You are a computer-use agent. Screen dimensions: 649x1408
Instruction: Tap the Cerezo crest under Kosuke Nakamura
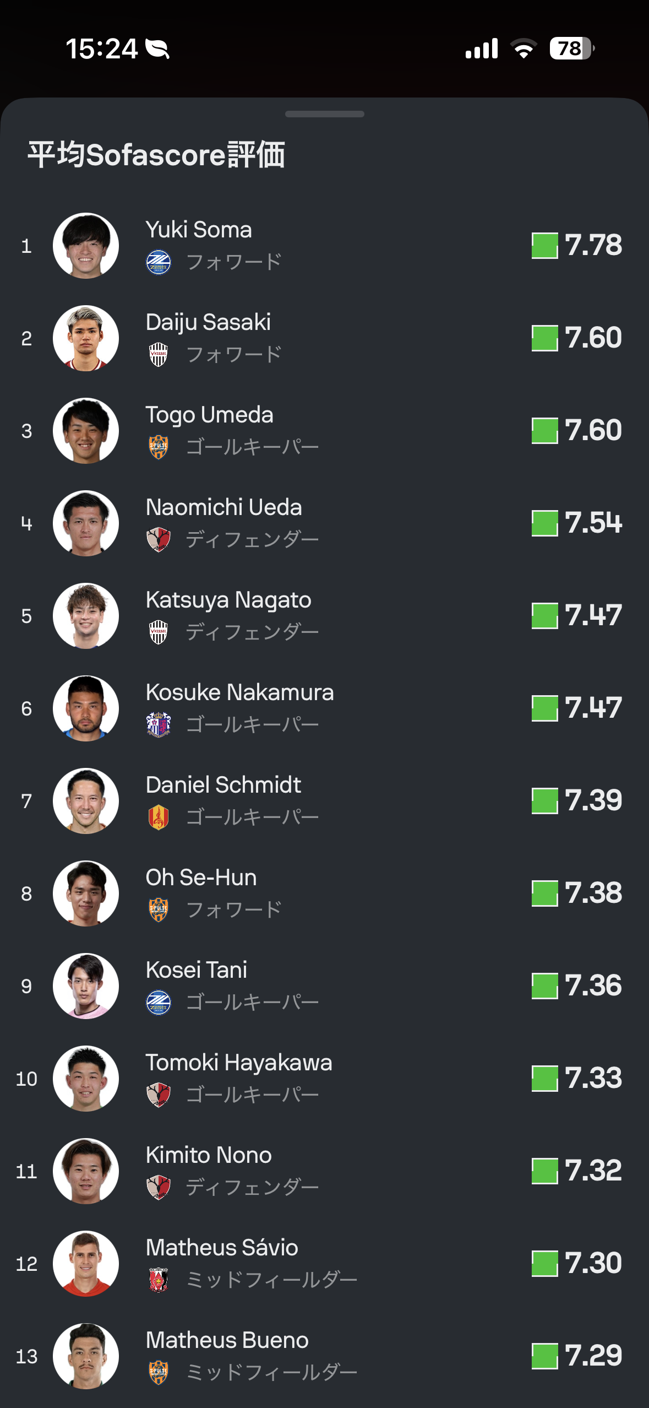[x=159, y=725]
